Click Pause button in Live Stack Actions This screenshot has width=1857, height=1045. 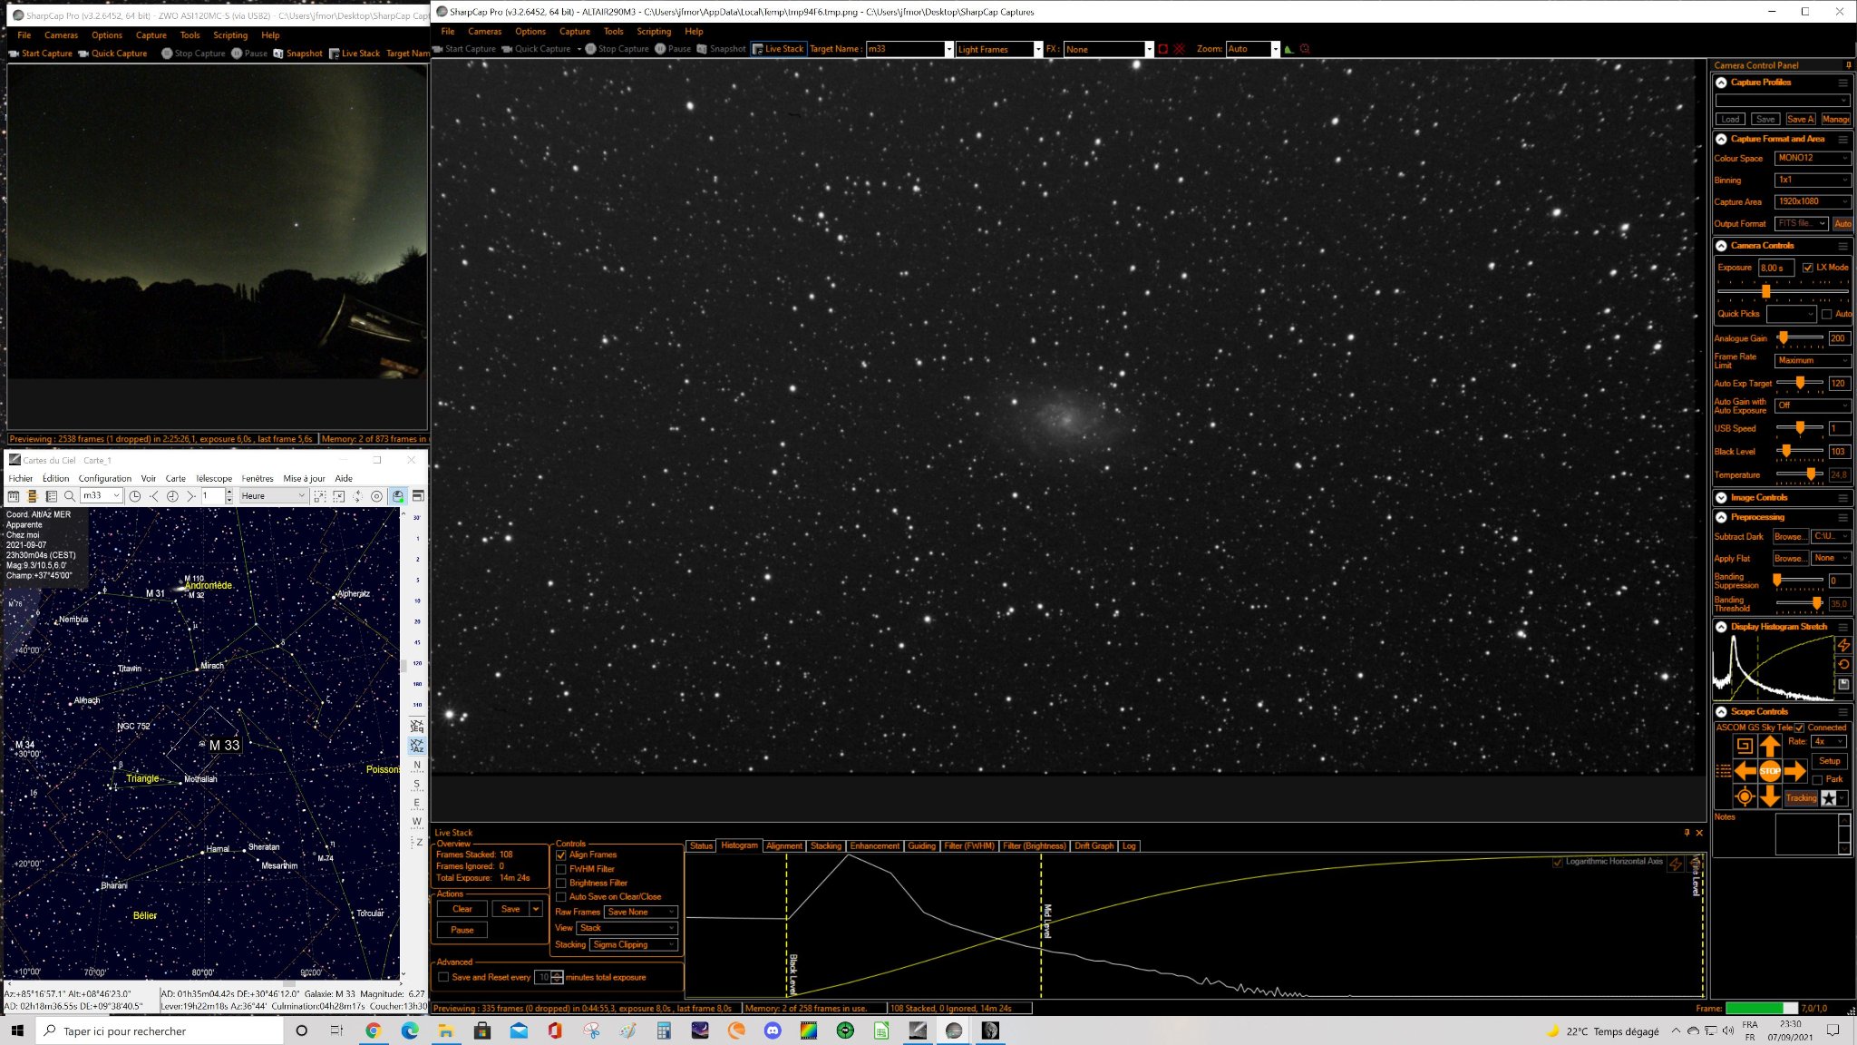tap(462, 930)
